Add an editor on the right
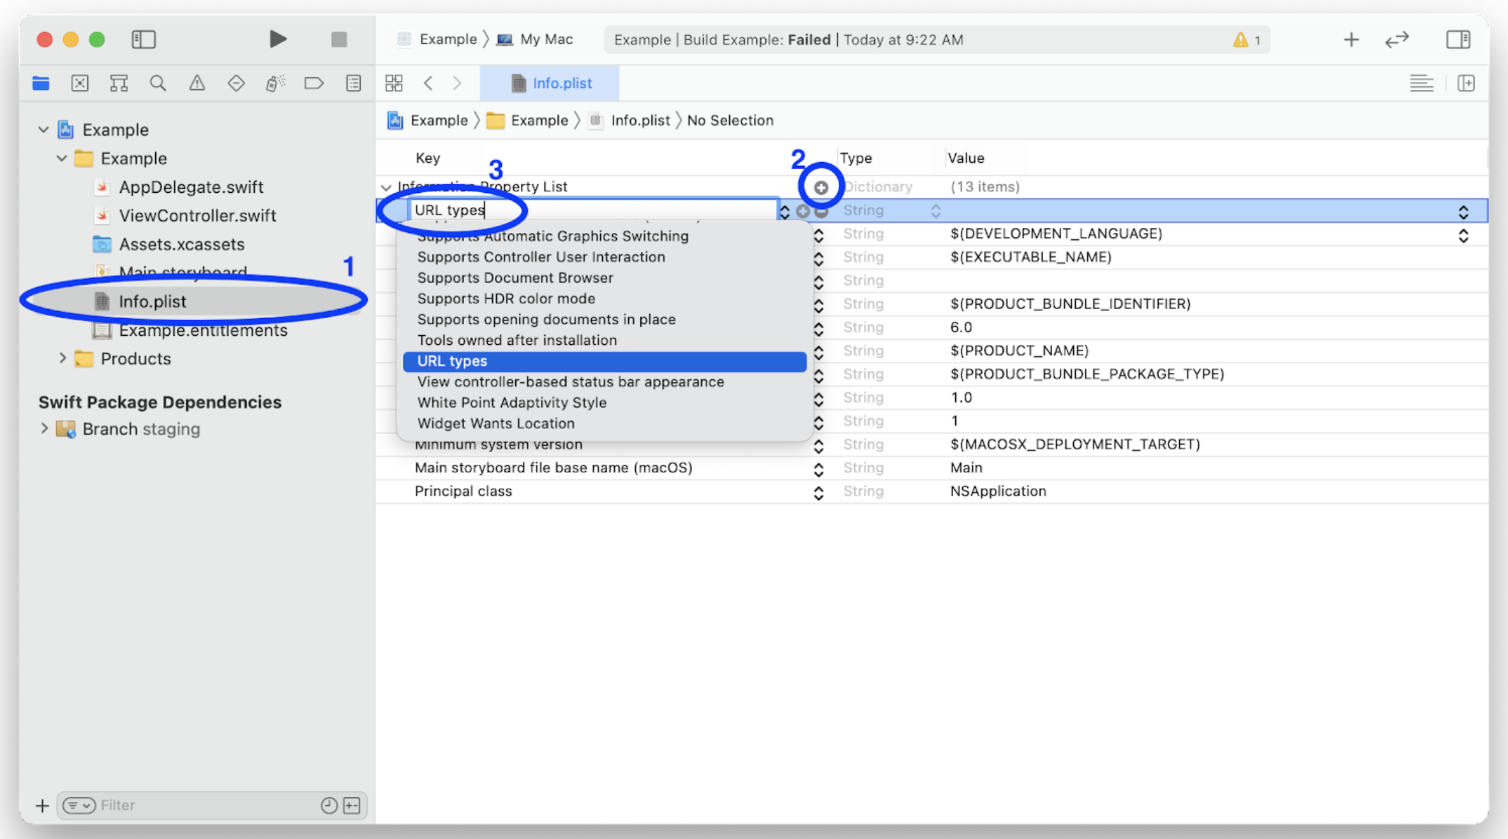1508x839 pixels. 1467,83
